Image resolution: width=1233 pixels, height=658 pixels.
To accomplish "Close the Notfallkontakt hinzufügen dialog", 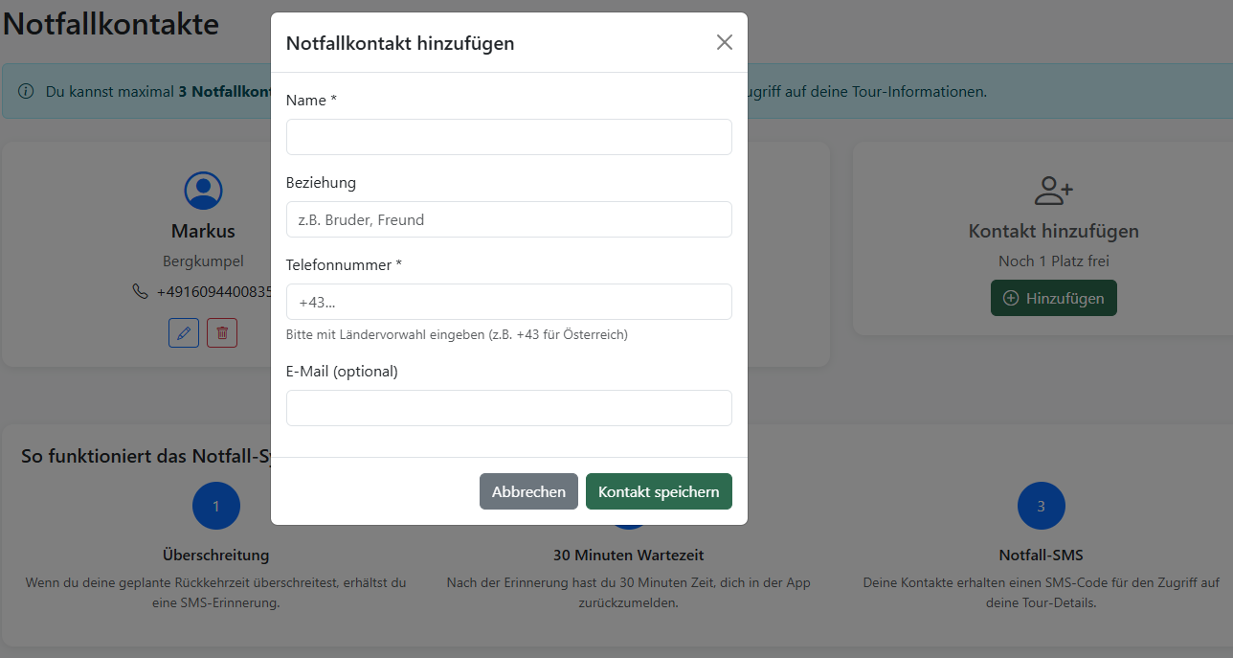I will point(725,42).
